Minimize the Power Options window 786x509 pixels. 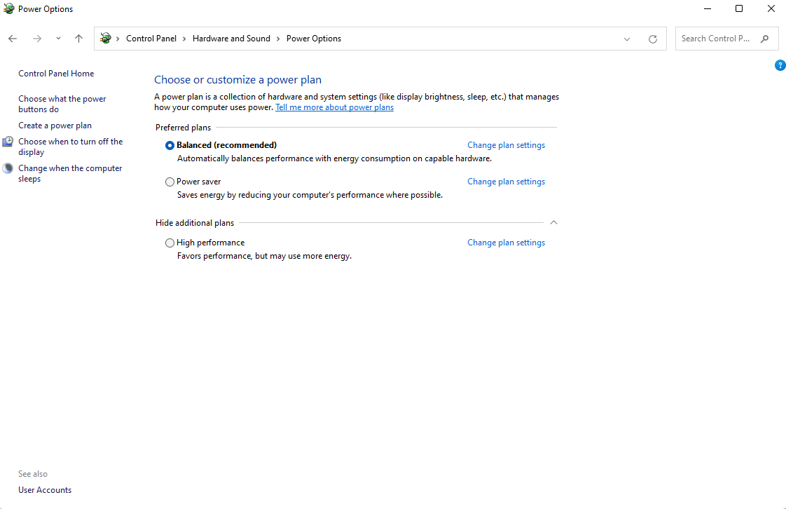click(708, 8)
